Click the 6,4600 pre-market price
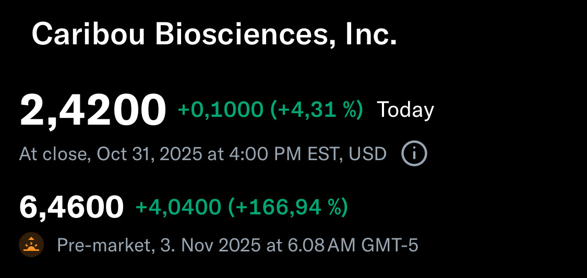The image size is (587, 278). click(x=71, y=207)
